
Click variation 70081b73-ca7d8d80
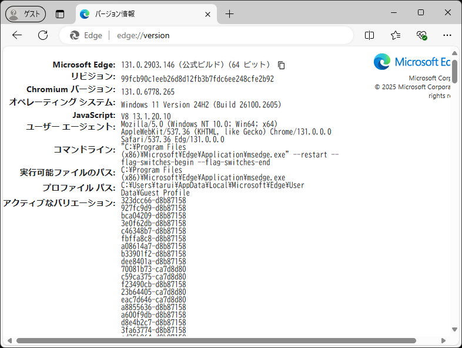coord(153,269)
